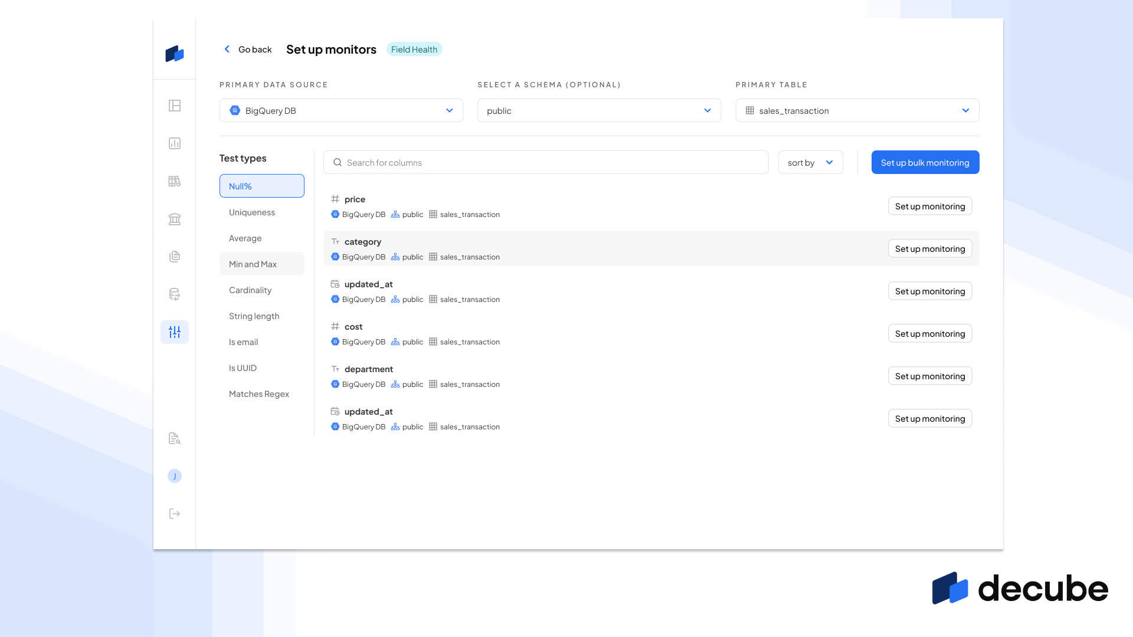Viewport: 1133px width, 637px height.
Task: Click the text type icon beside department
Action: pyautogui.click(x=335, y=369)
